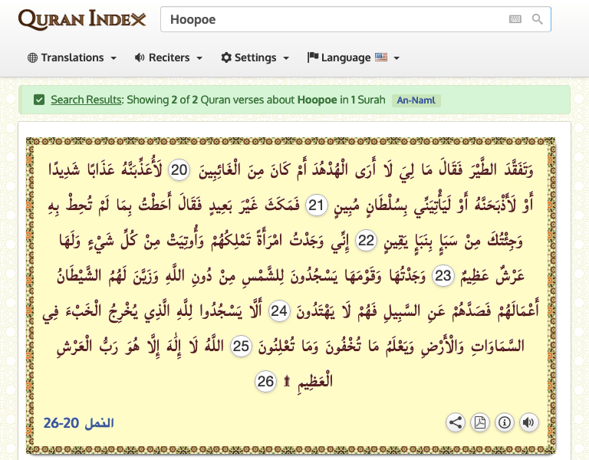Open the Reciters dropdown menu
This screenshot has width=589, height=460.
tap(169, 58)
